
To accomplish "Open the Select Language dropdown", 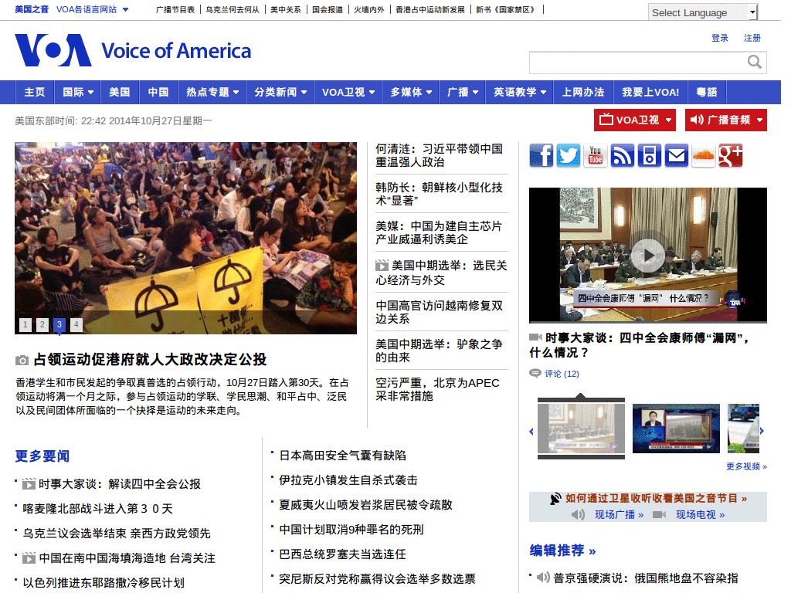I will (x=703, y=12).
